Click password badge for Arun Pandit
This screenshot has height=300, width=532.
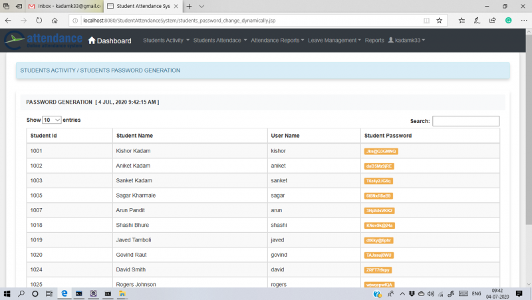tap(379, 211)
